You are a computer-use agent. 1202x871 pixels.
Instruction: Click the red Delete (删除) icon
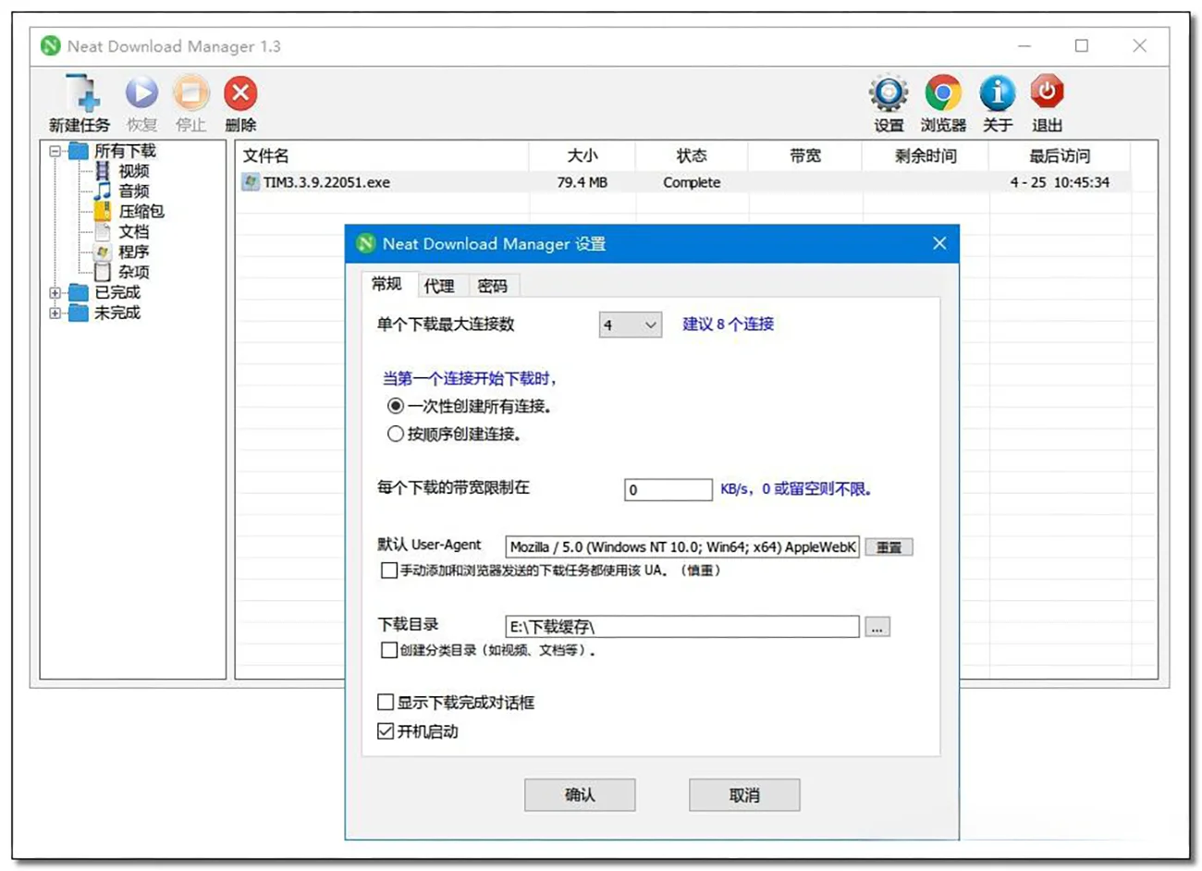pyautogui.click(x=240, y=93)
